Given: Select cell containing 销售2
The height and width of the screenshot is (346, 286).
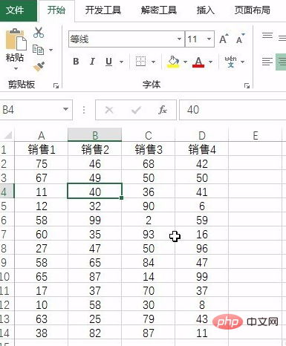Looking at the screenshot, I should 95,149.
